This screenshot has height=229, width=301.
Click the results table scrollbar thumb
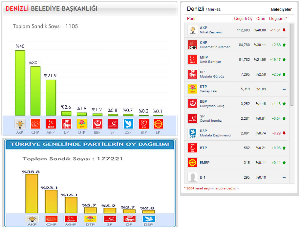pos(292,64)
